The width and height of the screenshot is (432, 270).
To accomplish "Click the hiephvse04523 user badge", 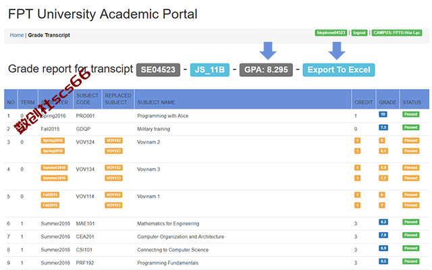I will point(331,33).
